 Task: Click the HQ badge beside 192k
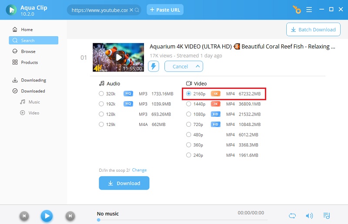pyautogui.click(x=128, y=104)
